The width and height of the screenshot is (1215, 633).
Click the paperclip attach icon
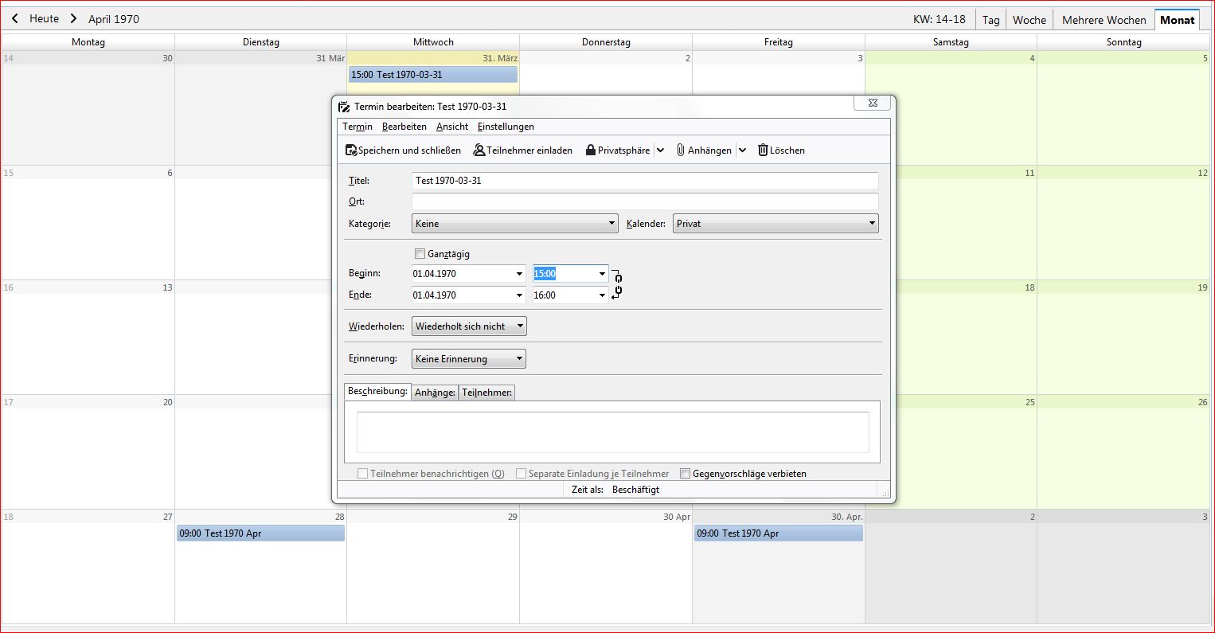tap(681, 150)
